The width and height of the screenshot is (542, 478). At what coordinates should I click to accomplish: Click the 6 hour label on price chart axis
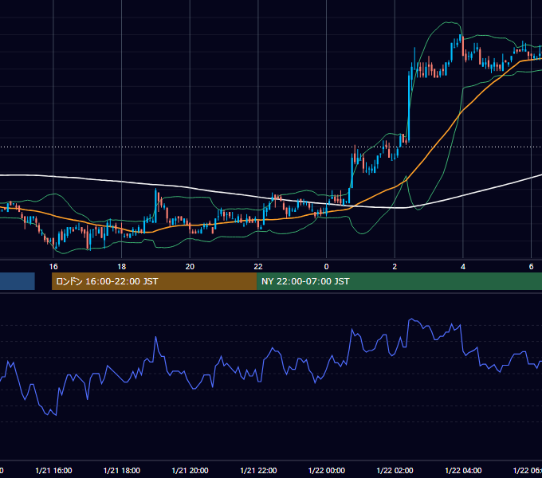(532, 267)
